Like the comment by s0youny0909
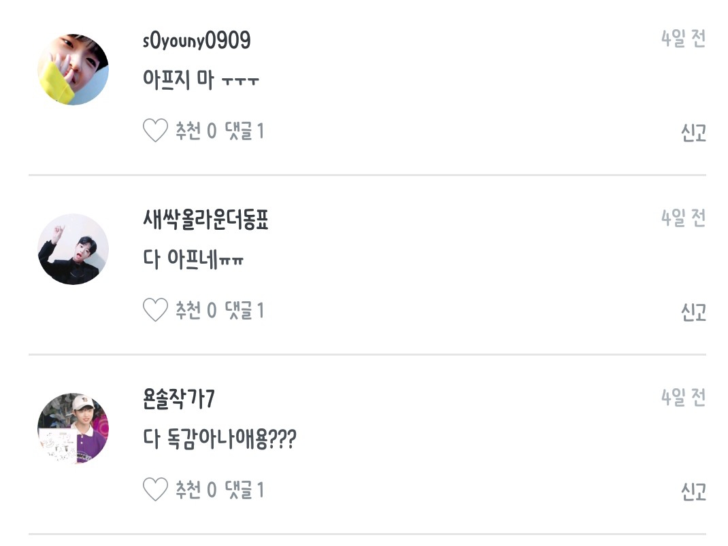 coord(155,131)
